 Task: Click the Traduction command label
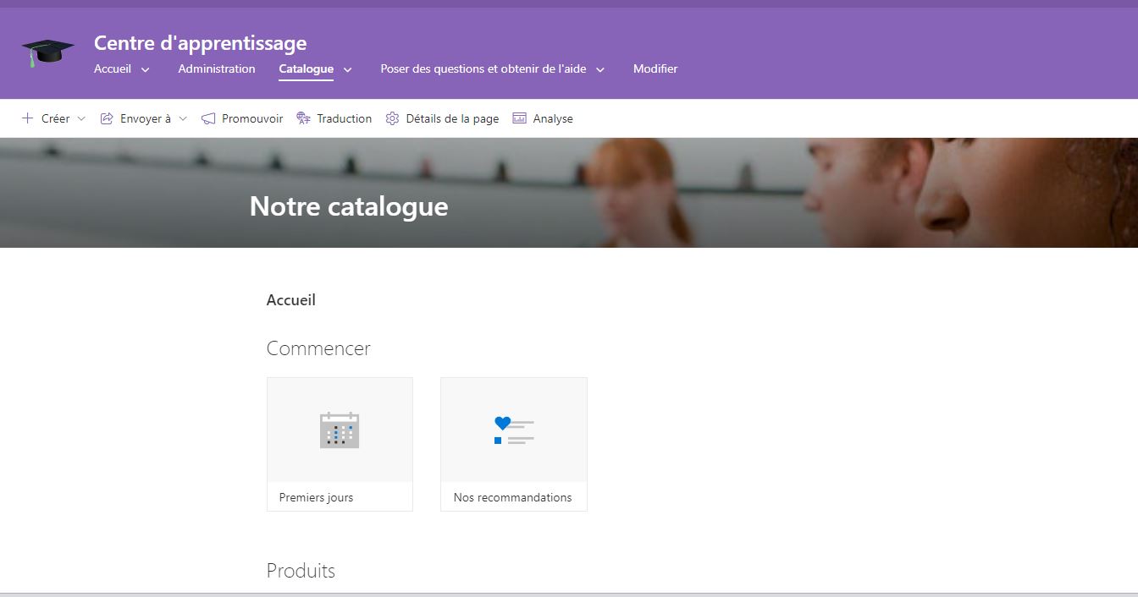(x=345, y=118)
